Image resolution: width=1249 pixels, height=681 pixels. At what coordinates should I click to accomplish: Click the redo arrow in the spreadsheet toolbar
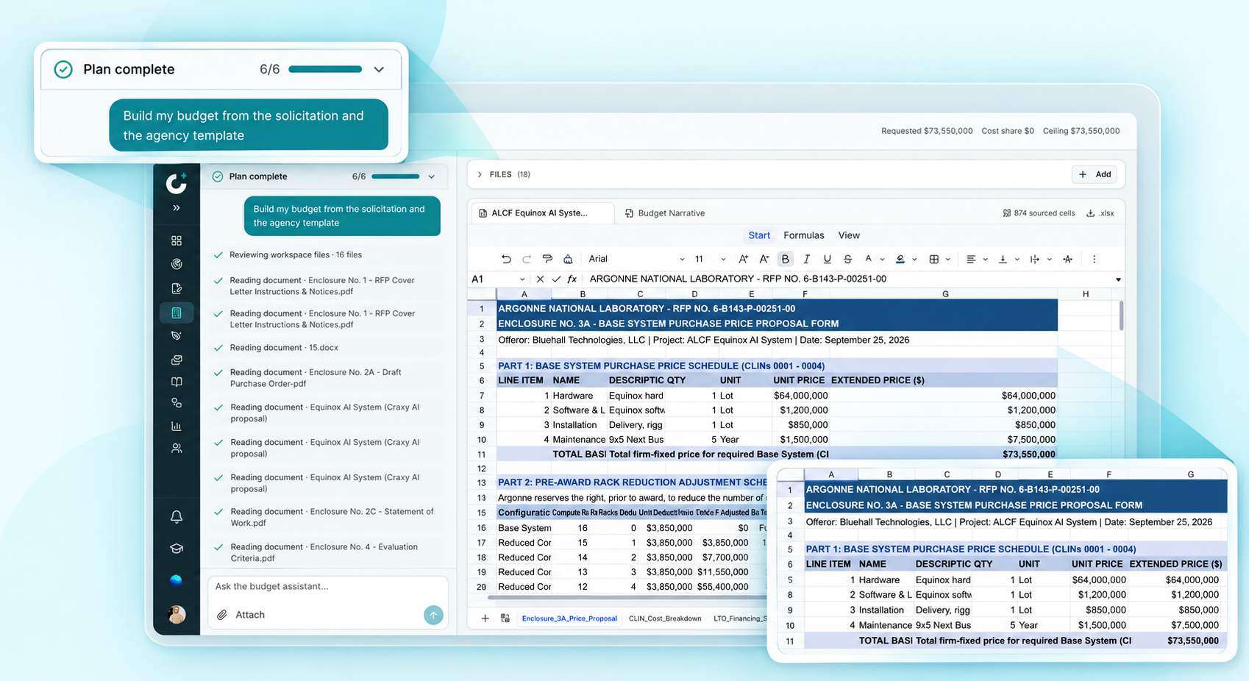527,259
